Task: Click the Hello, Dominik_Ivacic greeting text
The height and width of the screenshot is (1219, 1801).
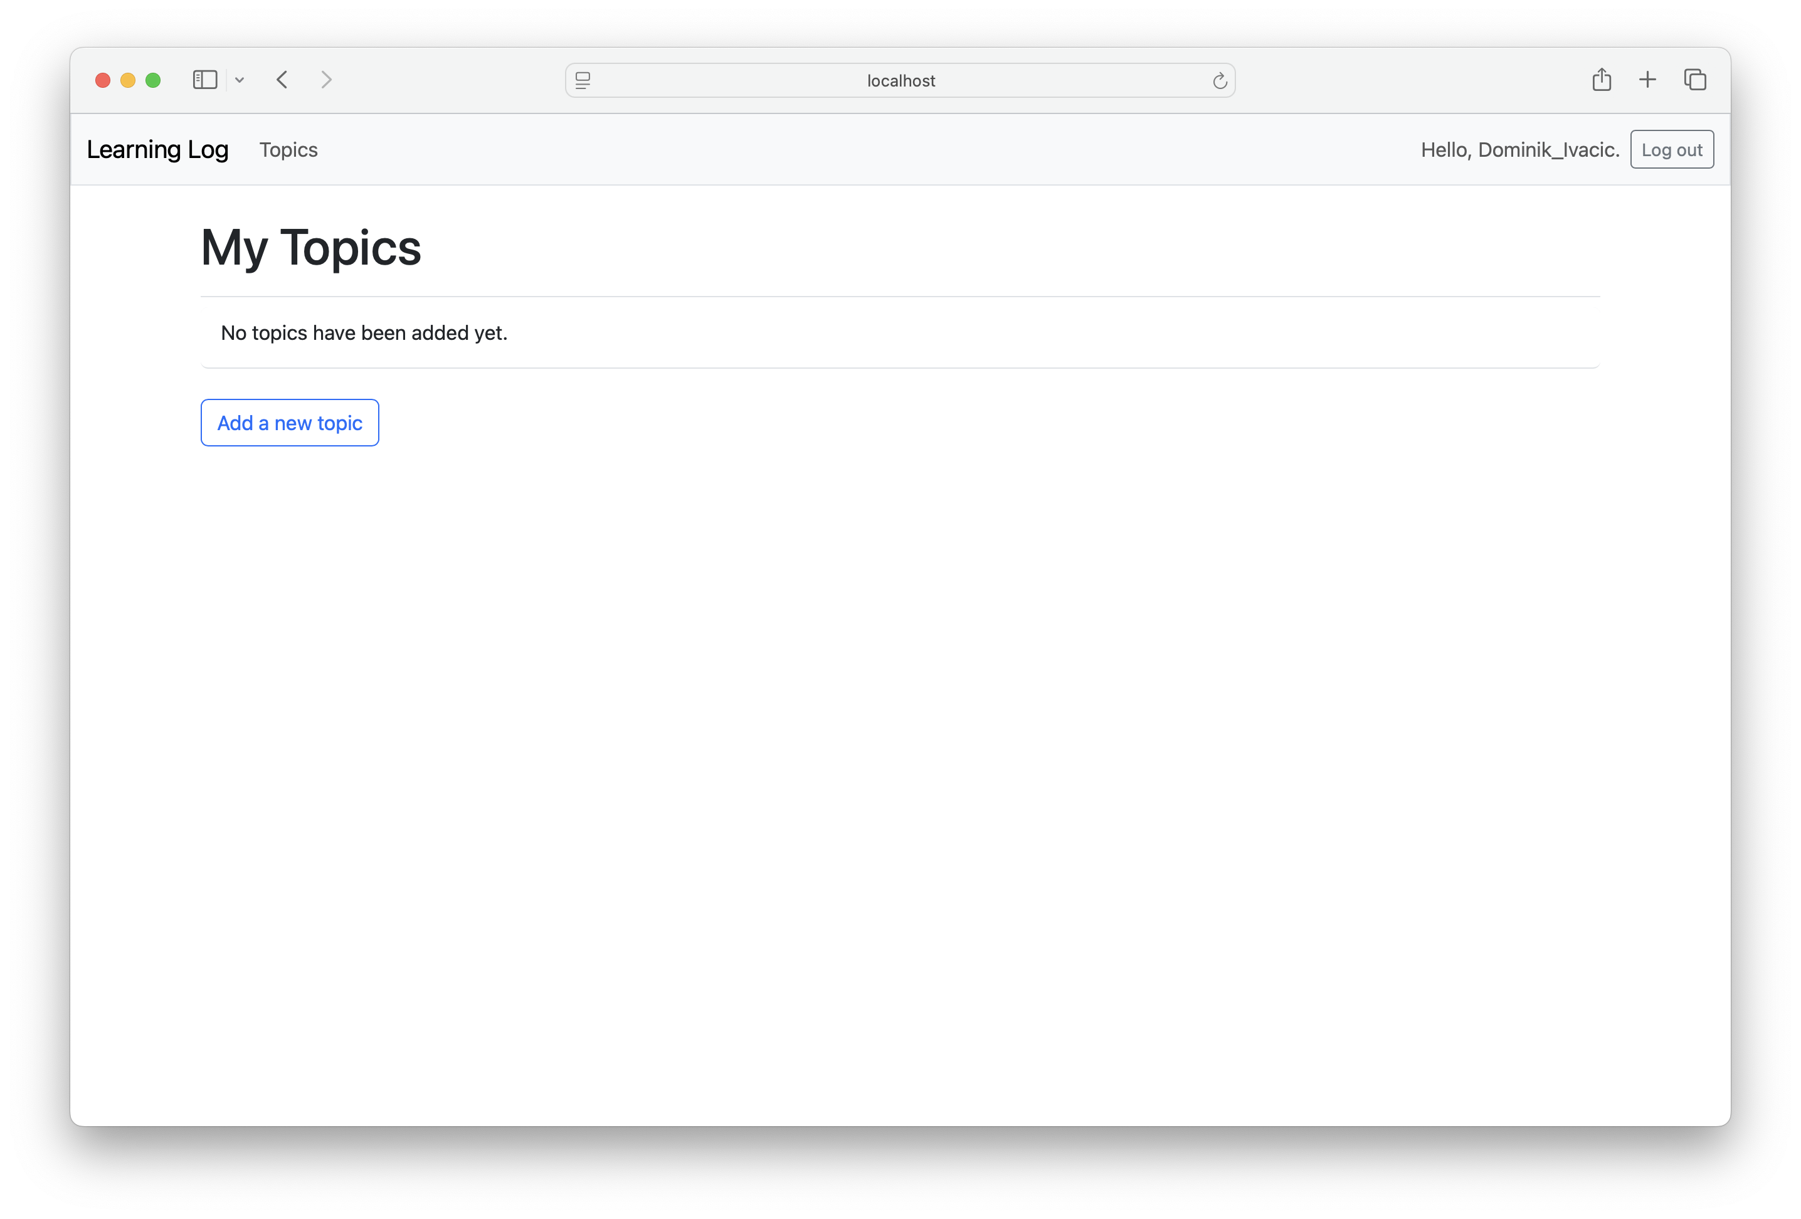Action: (1519, 149)
